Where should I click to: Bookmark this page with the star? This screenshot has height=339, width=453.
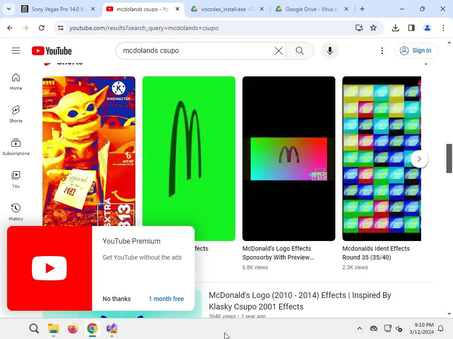tap(373, 28)
